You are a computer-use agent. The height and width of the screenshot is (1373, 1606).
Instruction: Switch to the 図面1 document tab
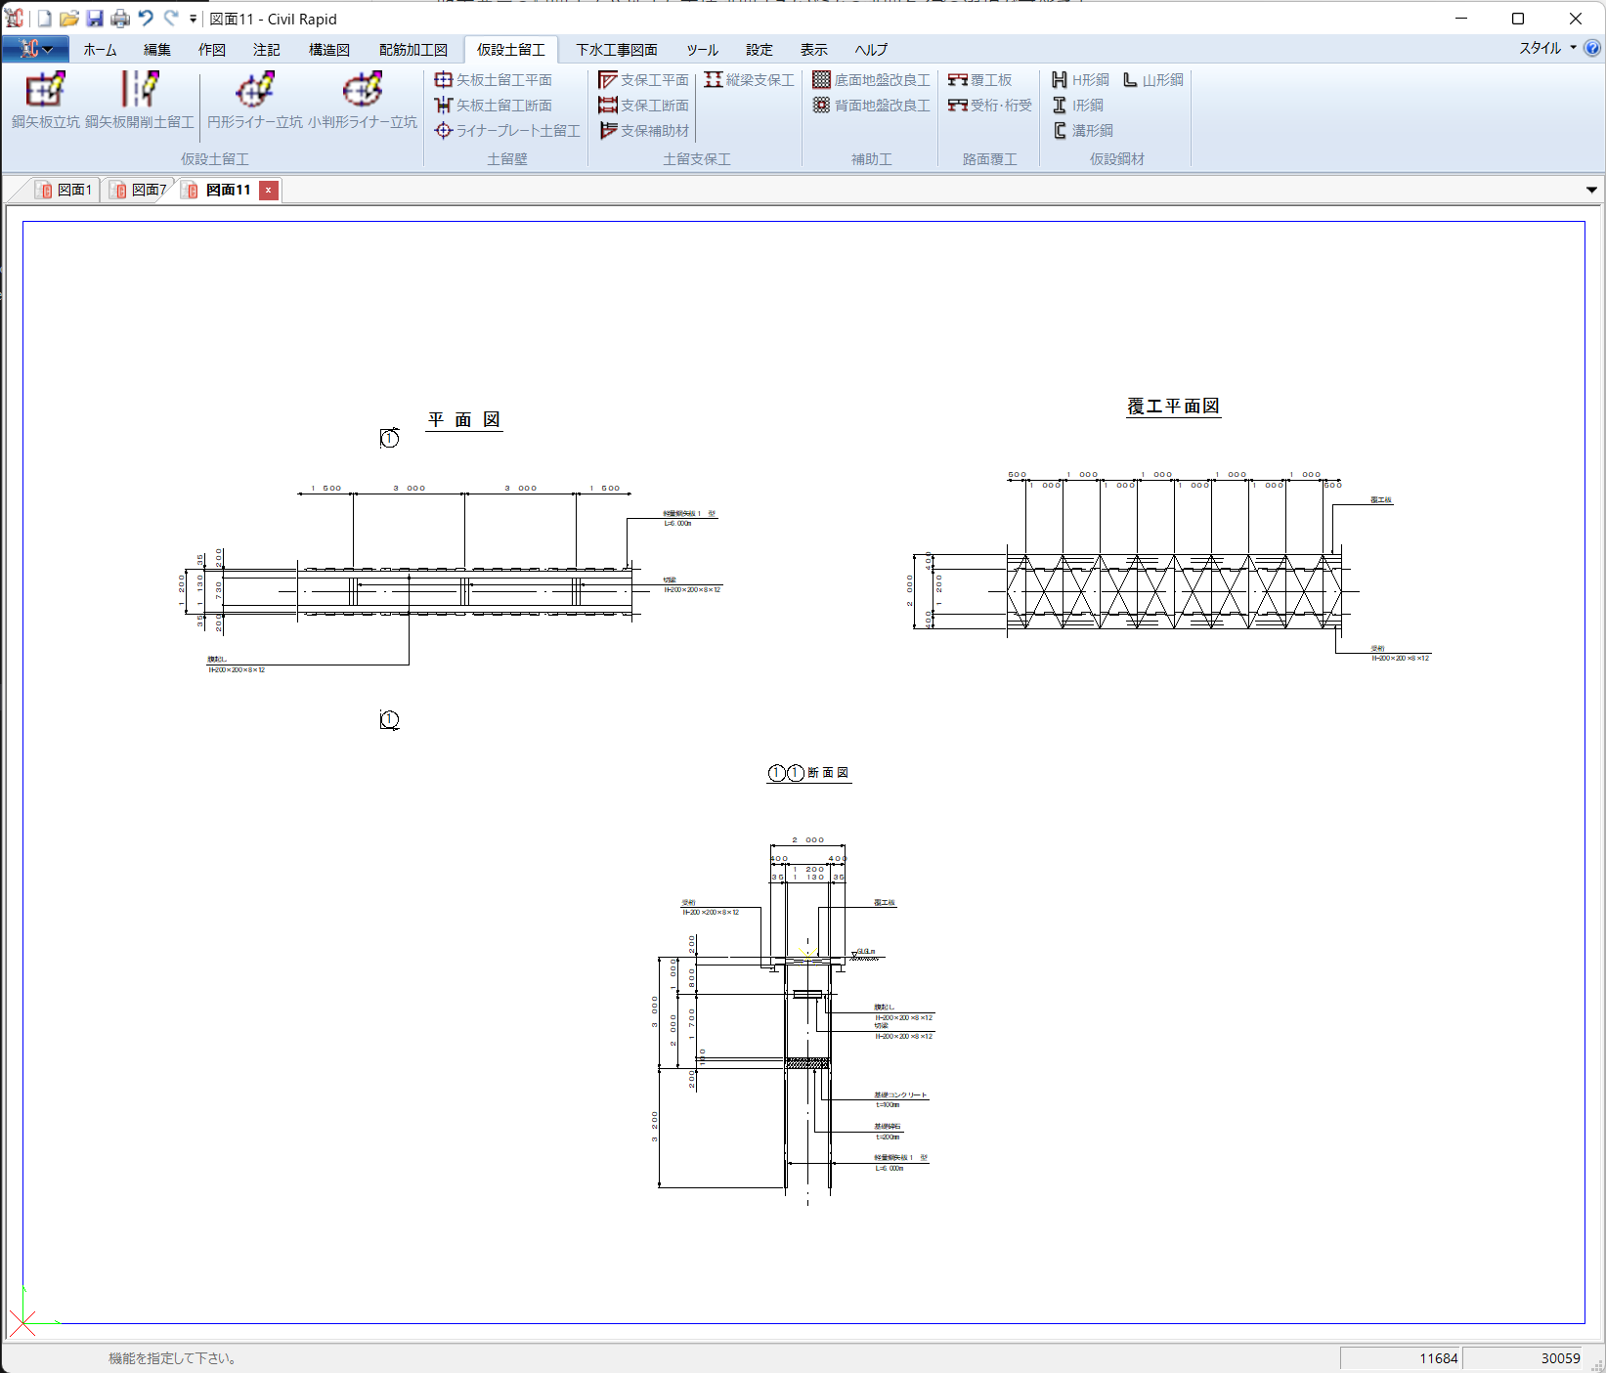pos(64,190)
